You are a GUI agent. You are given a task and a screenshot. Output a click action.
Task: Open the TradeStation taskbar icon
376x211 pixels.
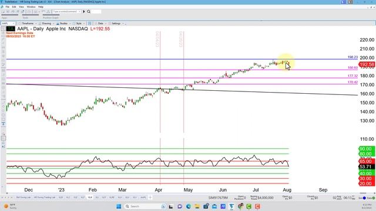(x=231, y=206)
